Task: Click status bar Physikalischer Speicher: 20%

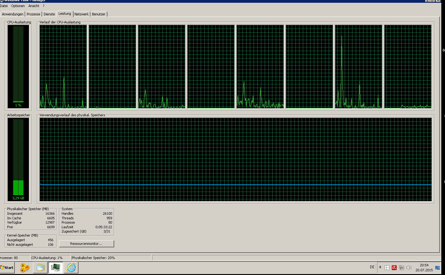Action: [x=93, y=258]
